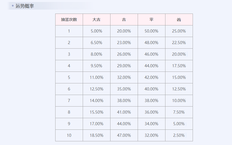Click the 运势概率 section heading

coord(25,6)
